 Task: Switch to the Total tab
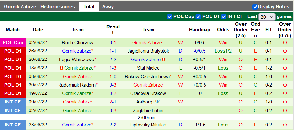[x=89, y=6]
